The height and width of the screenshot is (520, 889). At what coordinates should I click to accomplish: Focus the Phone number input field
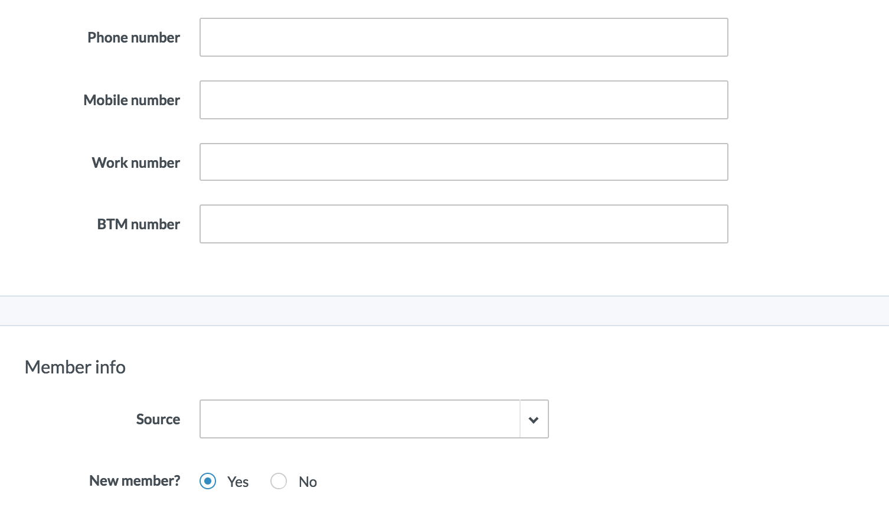[463, 37]
